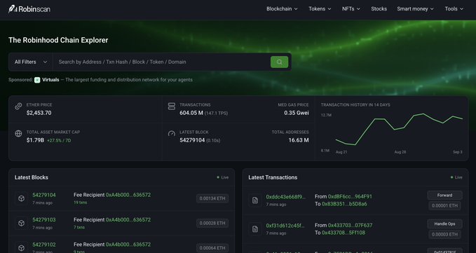
Task: Open the NFTs menu
Action: (x=351, y=9)
